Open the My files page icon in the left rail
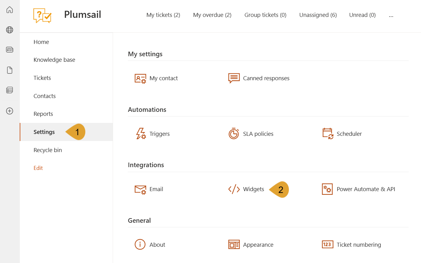 coord(10,70)
